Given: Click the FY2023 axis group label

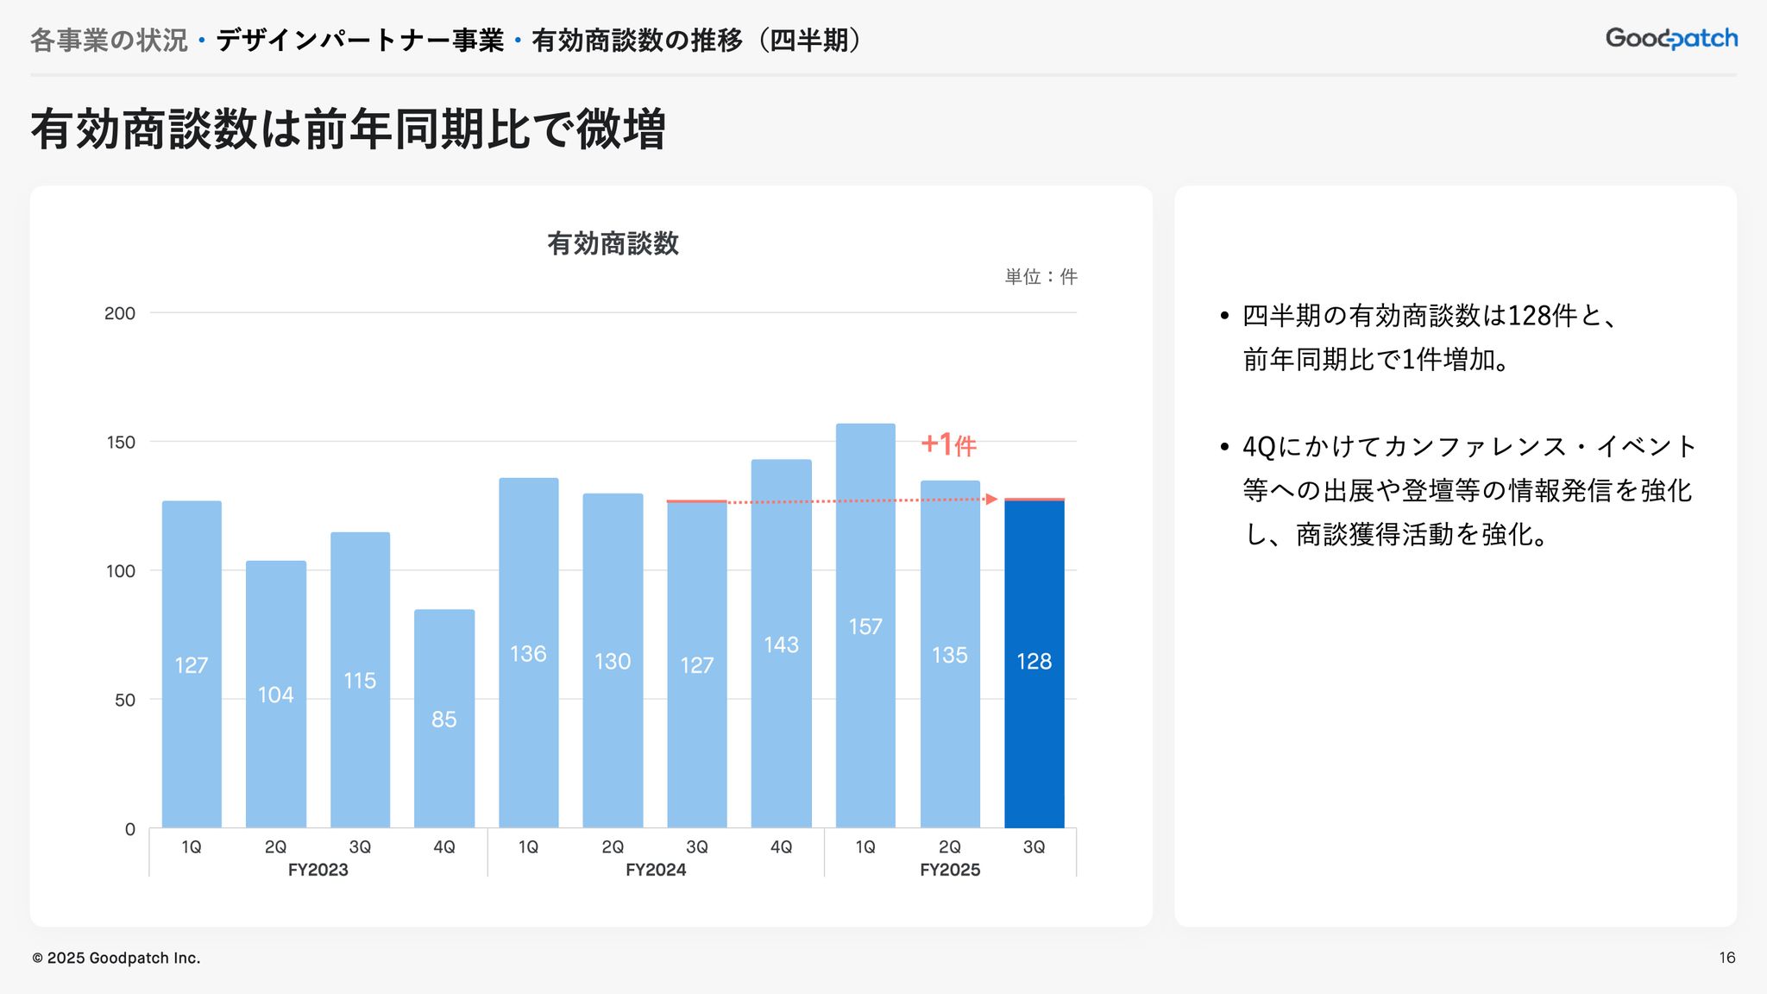Looking at the screenshot, I should (318, 870).
